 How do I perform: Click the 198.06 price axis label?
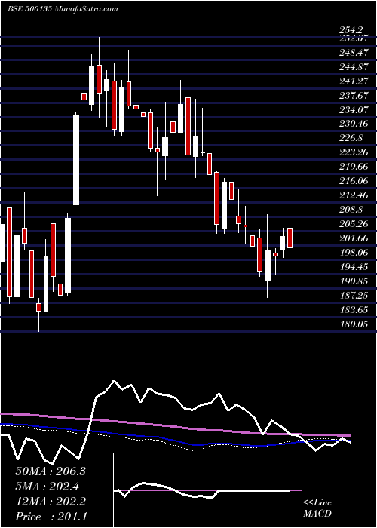(x=354, y=252)
